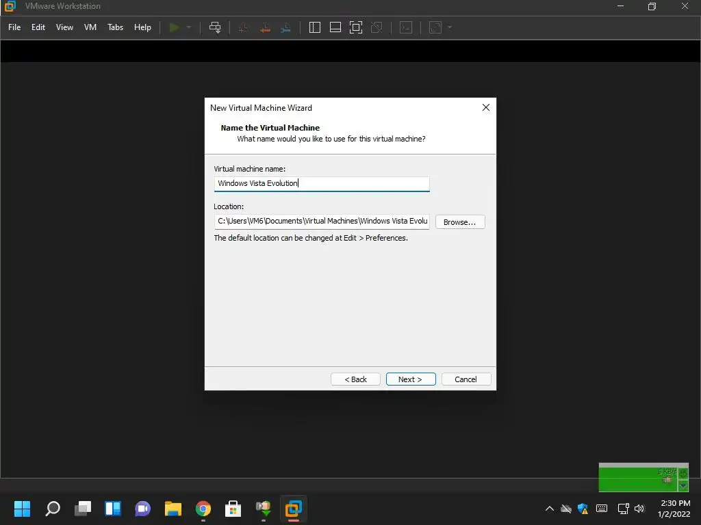Open Task View in the taskbar
The image size is (701, 525).
click(x=83, y=509)
